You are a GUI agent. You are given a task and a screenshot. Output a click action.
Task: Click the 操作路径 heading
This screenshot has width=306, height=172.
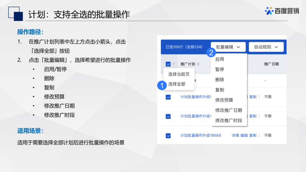30,32
